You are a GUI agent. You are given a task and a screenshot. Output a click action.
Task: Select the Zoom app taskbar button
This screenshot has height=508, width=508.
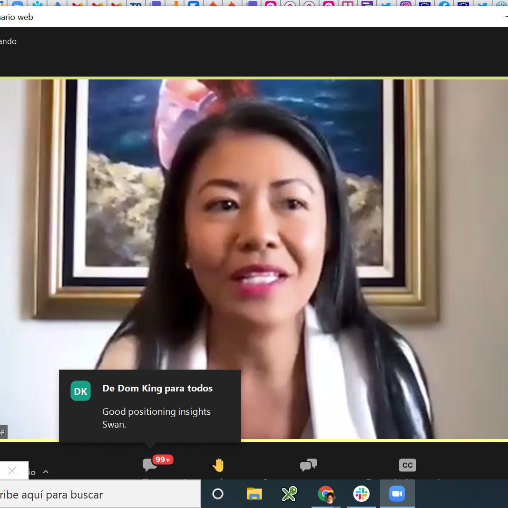[397, 494]
